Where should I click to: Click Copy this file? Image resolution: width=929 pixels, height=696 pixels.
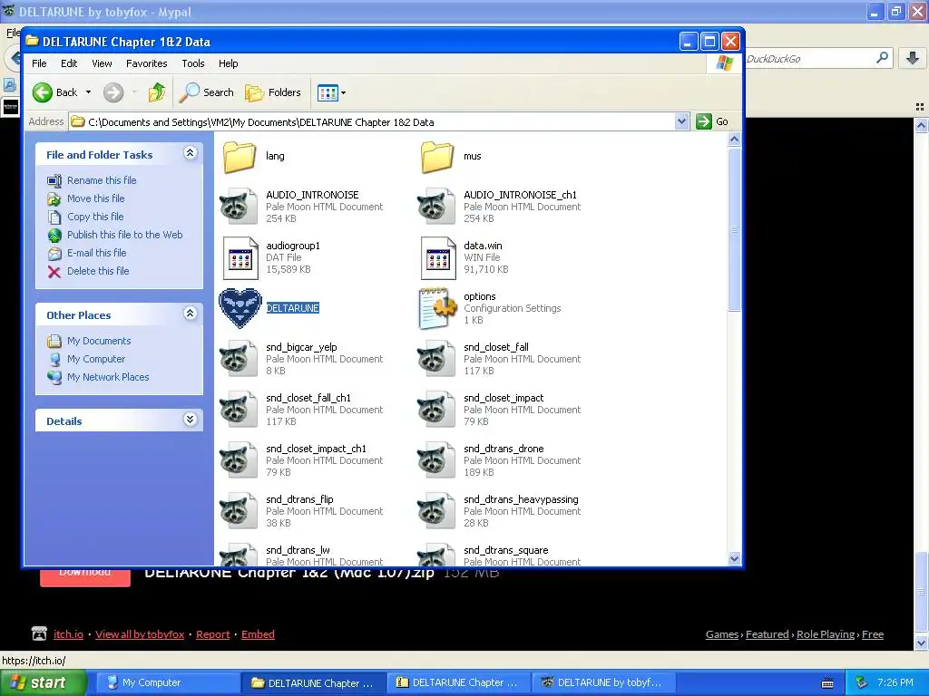click(x=95, y=217)
